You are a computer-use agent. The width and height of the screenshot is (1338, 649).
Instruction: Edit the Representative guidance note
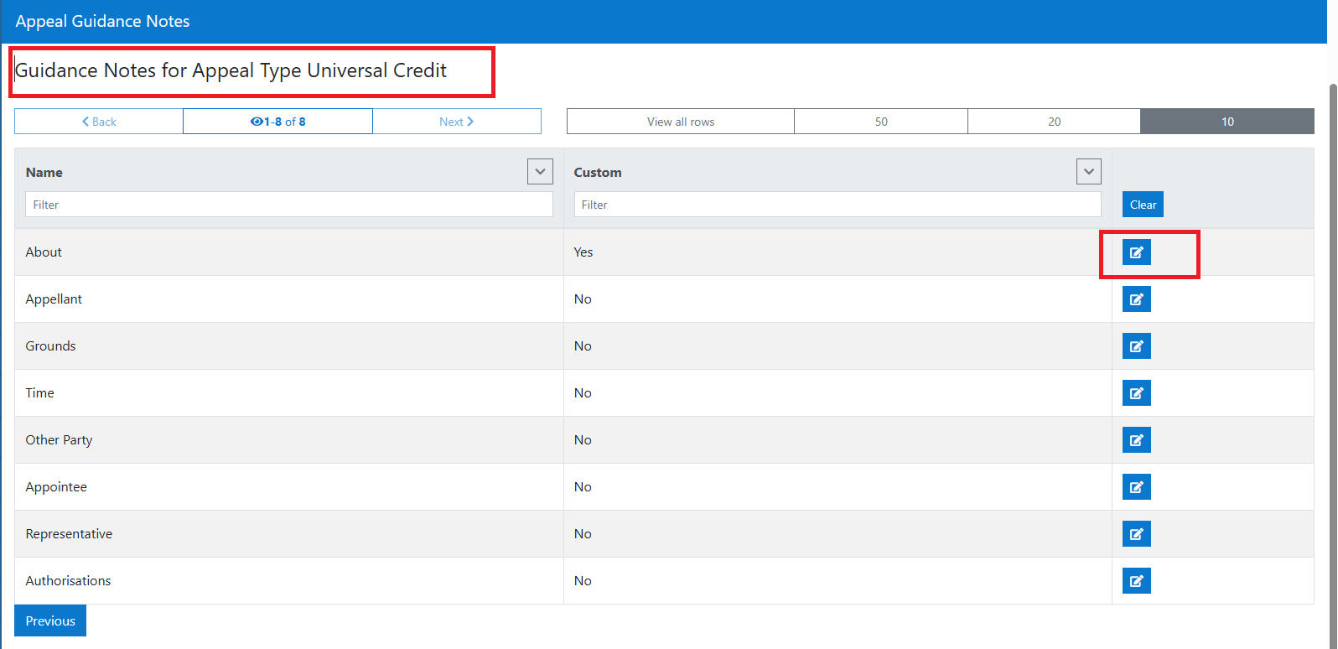(1137, 534)
